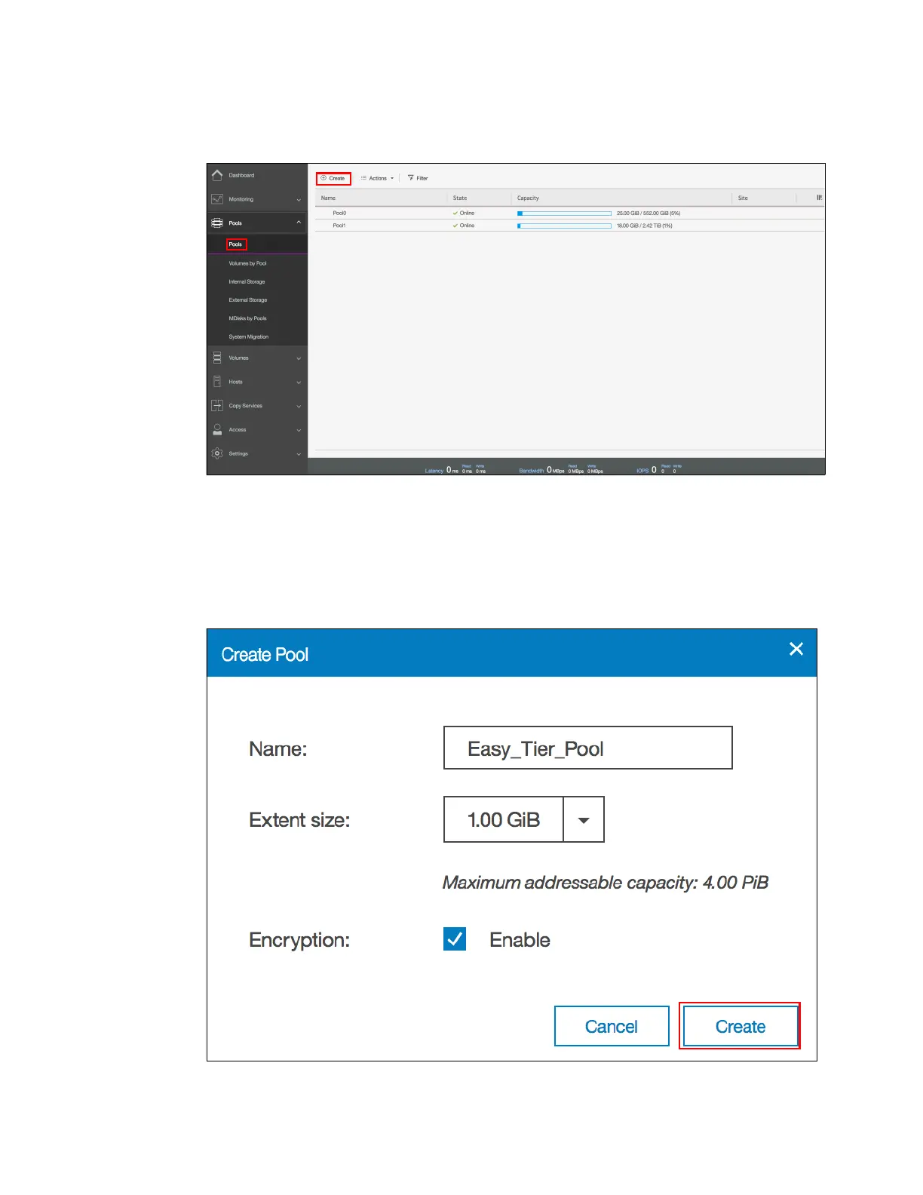Expand the Volumes menu chevron

(x=299, y=358)
